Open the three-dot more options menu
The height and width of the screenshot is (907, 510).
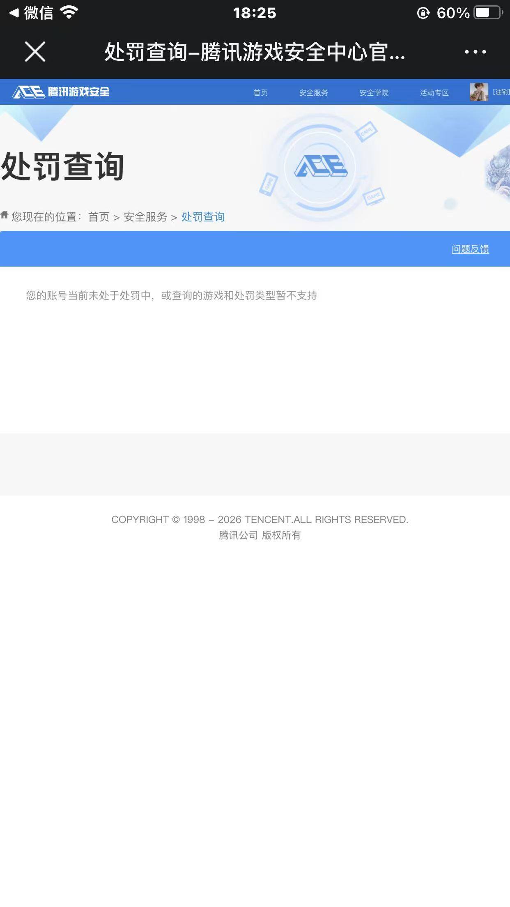click(475, 52)
